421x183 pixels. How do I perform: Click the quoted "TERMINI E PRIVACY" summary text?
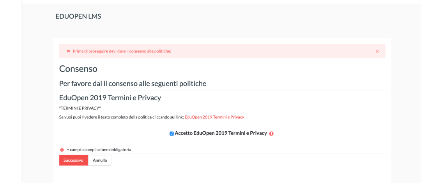click(80, 108)
